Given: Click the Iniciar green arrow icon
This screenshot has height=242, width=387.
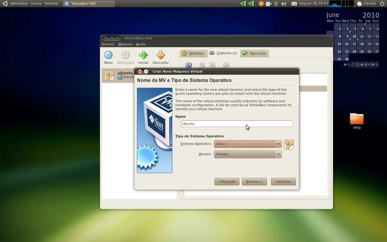Looking at the screenshot, I should coord(143,55).
